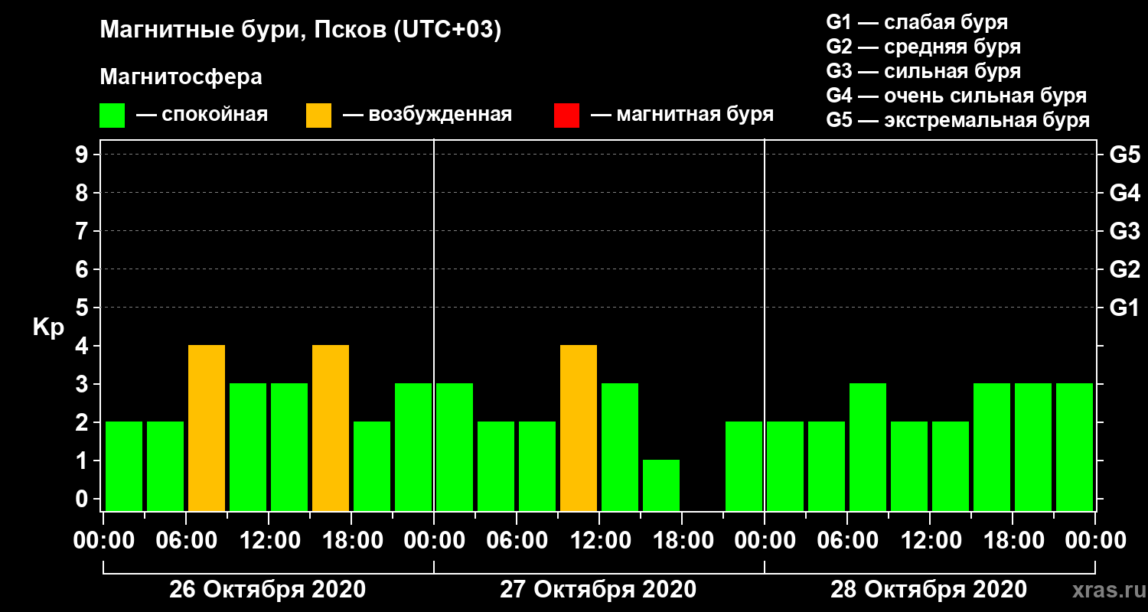Image resolution: width=1148 pixels, height=612 pixels.
Task: Click the first orange bar on 26 October
Action: [207, 428]
